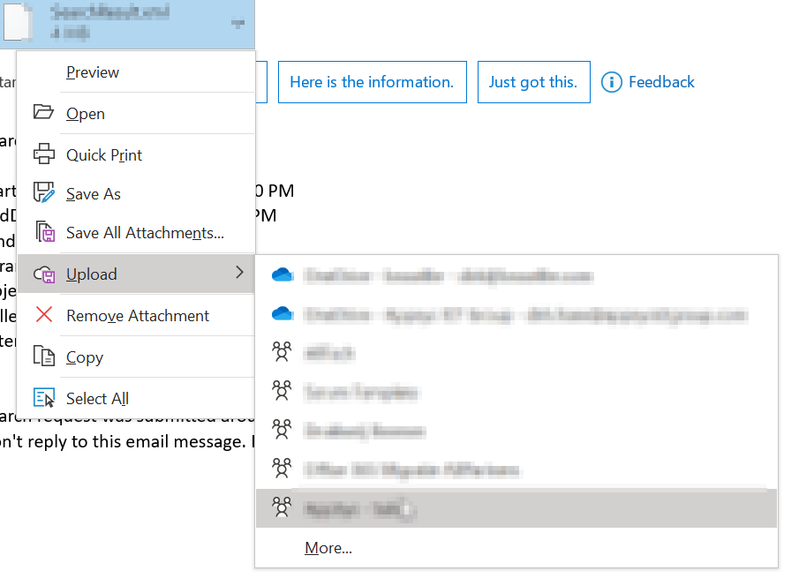
Task: Click the first OneDrive cloud icon in submenu
Action: 282,274
